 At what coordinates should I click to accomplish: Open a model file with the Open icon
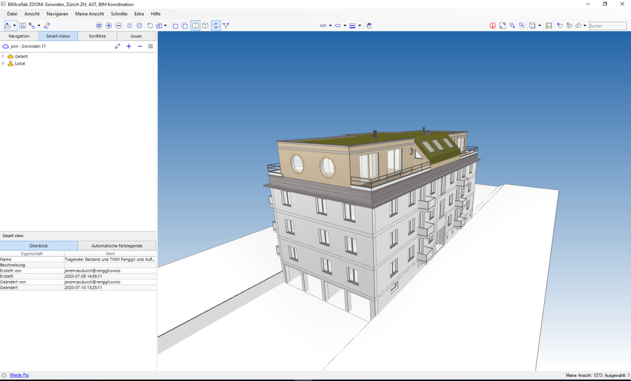7,26
